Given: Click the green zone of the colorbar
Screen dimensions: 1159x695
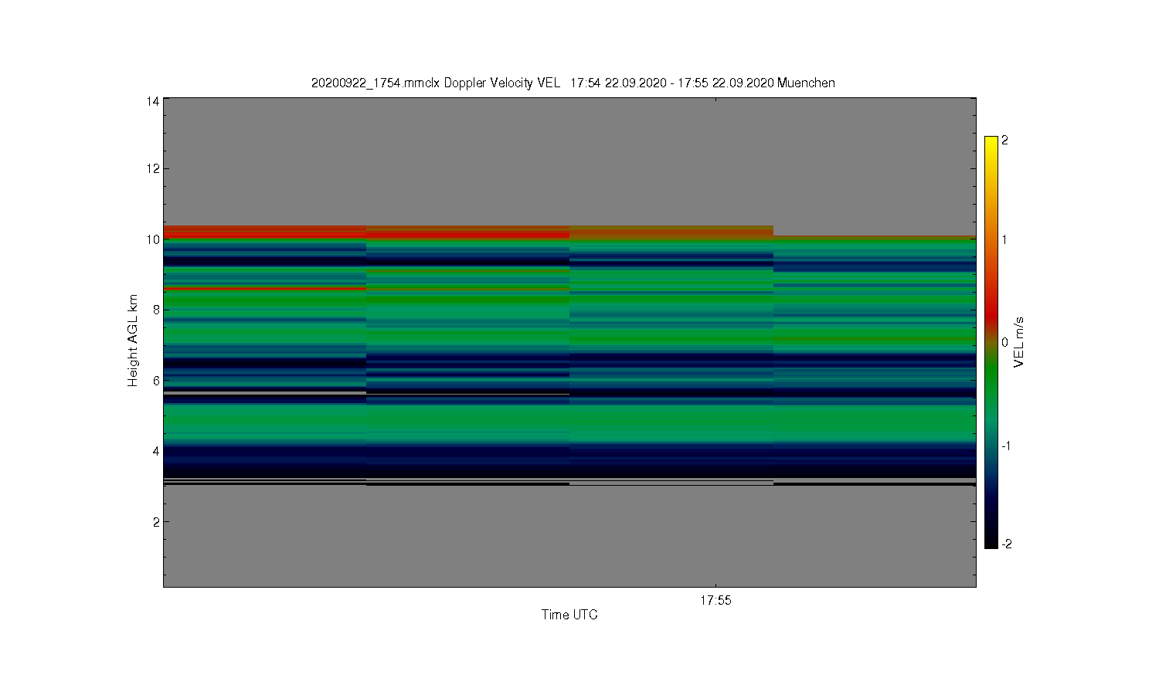Looking at the screenshot, I should pyautogui.click(x=991, y=378).
